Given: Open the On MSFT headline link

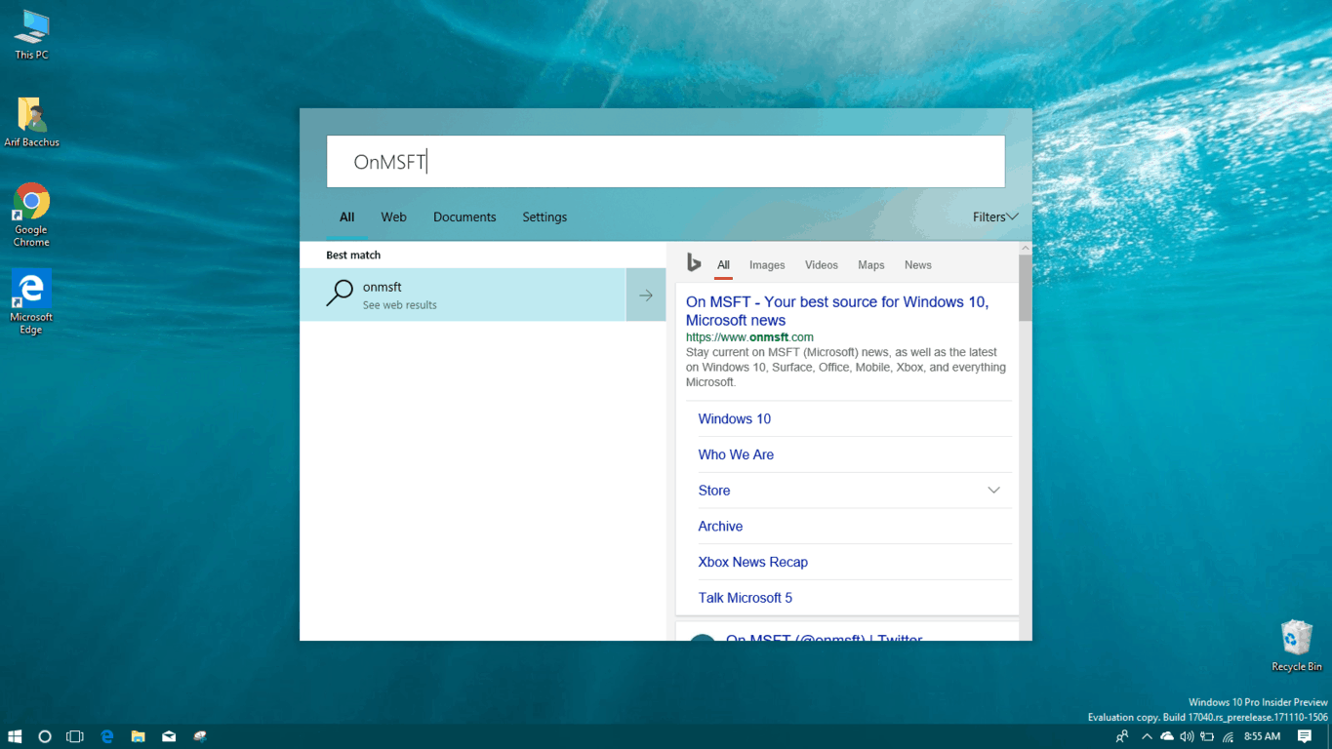Looking at the screenshot, I should coord(837,311).
